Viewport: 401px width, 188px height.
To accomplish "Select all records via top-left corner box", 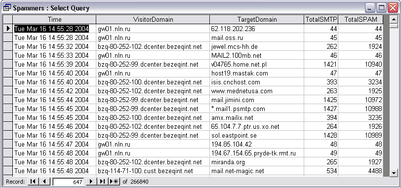I will (8, 19).
